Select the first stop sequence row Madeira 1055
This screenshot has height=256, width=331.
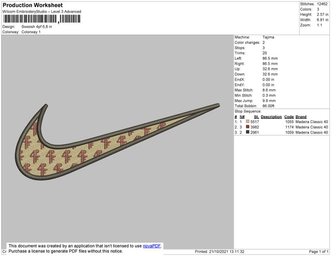point(281,122)
